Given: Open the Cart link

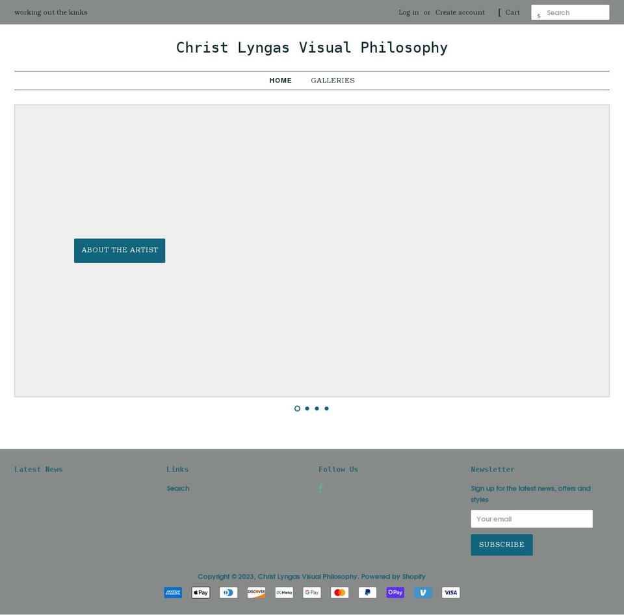Looking at the screenshot, I should point(512,13).
